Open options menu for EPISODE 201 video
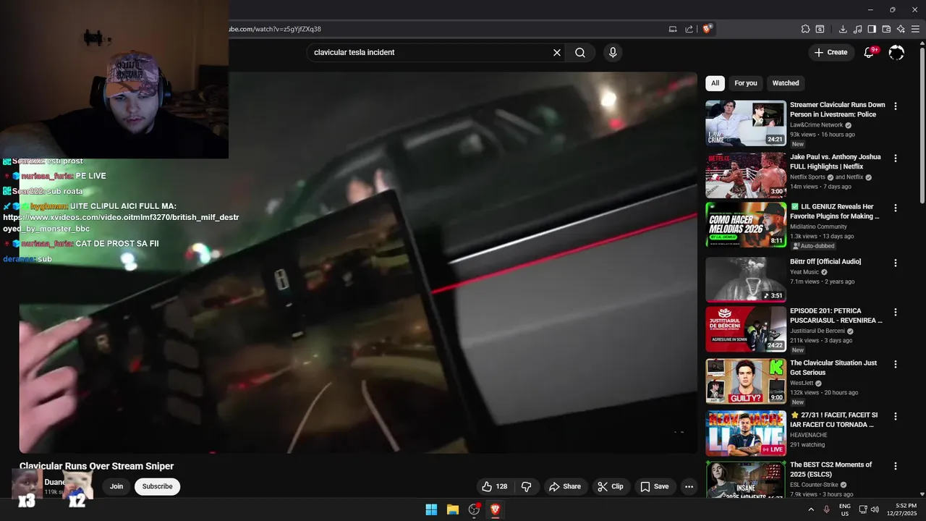Viewport: 926px width, 521px height. tap(896, 312)
